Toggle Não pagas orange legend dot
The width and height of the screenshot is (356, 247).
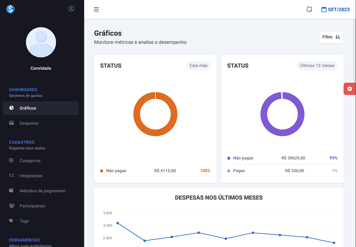(102, 171)
